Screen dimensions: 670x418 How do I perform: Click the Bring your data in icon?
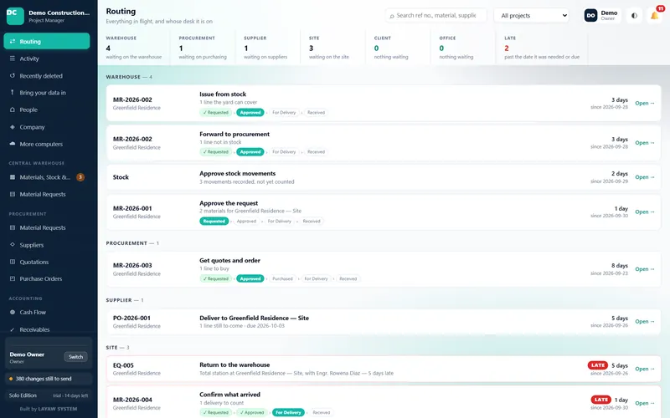coord(13,93)
